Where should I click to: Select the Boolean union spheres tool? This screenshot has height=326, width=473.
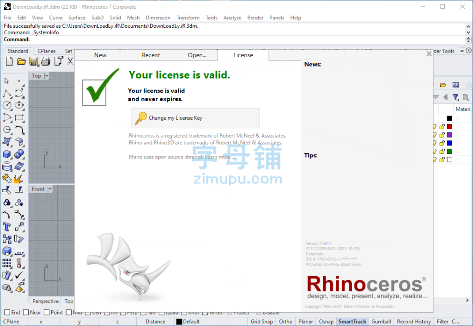pyautogui.click(x=19, y=154)
